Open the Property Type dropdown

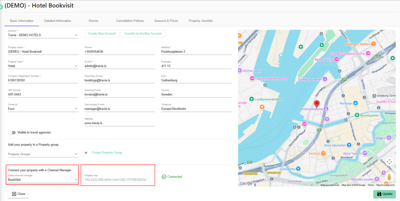(43, 66)
